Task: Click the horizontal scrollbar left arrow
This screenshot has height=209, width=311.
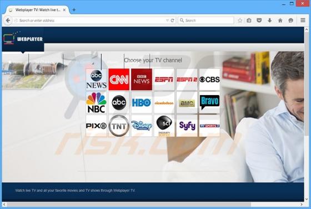Action: click(4, 204)
